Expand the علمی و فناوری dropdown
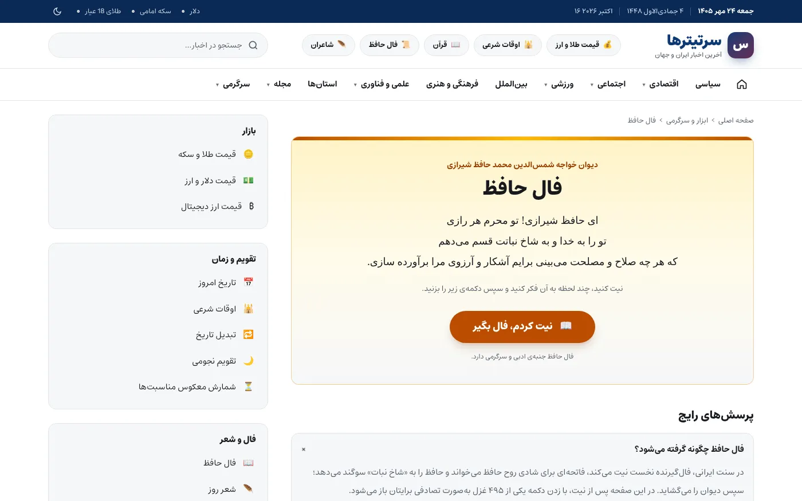Screen dimensions: 802x501 382,84
